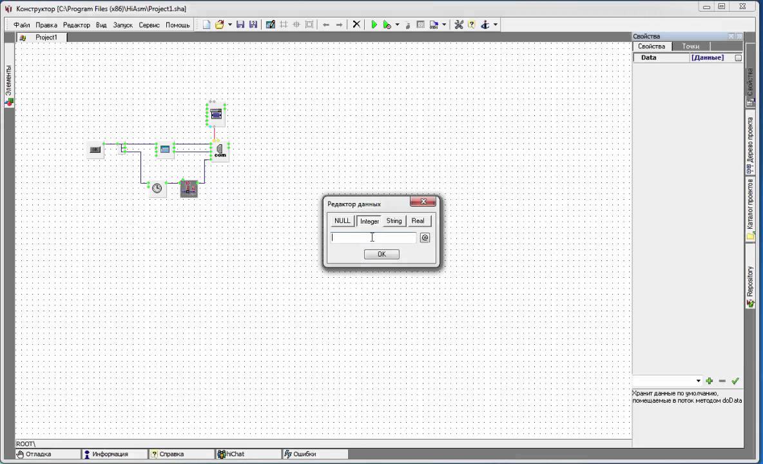Switch to the Свойства tab in properties panel
The width and height of the screenshot is (763, 464).
point(652,46)
